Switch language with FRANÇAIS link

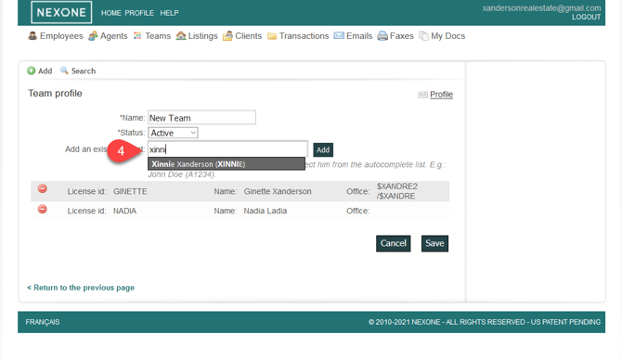pos(43,322)
